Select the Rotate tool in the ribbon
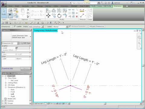Viewport: 145px width, 109px height. [x=59, y=16]
